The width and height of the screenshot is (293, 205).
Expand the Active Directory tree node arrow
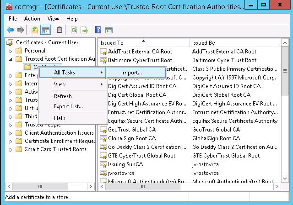[x=11, y=92]
